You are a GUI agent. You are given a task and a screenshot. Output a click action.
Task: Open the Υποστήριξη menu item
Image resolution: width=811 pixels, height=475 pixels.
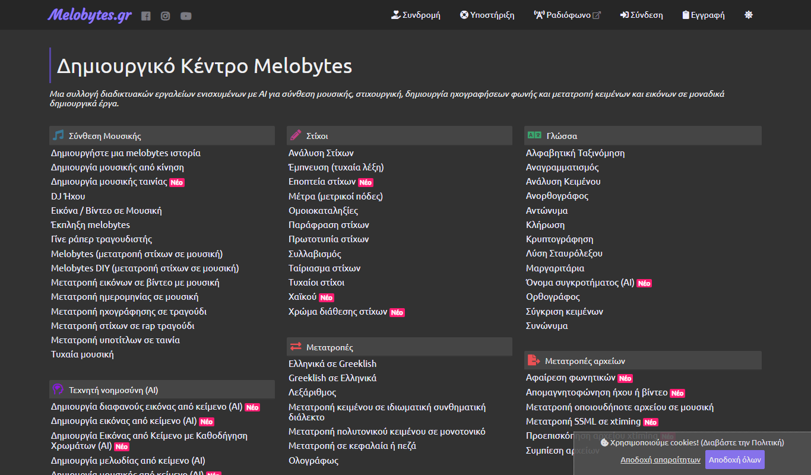click(487, 15)
